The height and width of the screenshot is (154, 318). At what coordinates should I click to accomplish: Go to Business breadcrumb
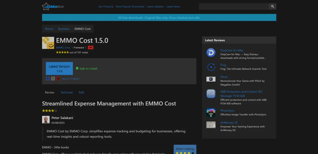[64, 29]
